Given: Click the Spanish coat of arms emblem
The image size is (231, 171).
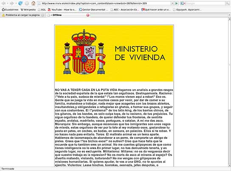Looking at the screenshot, I should pyautogui.click(x=84, y=52).
